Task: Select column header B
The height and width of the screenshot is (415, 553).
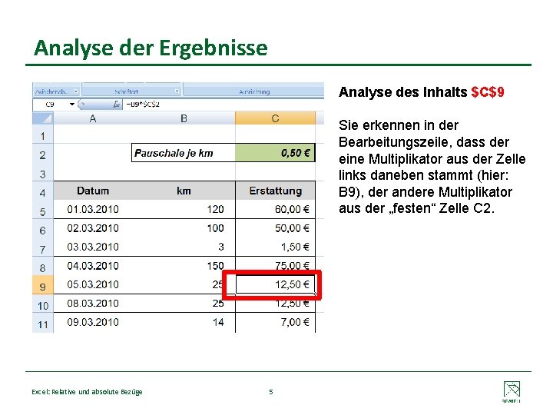Action: (x=184, y=118)
